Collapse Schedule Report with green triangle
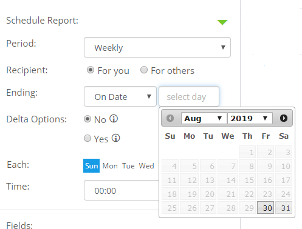 [x=222, y=22]
